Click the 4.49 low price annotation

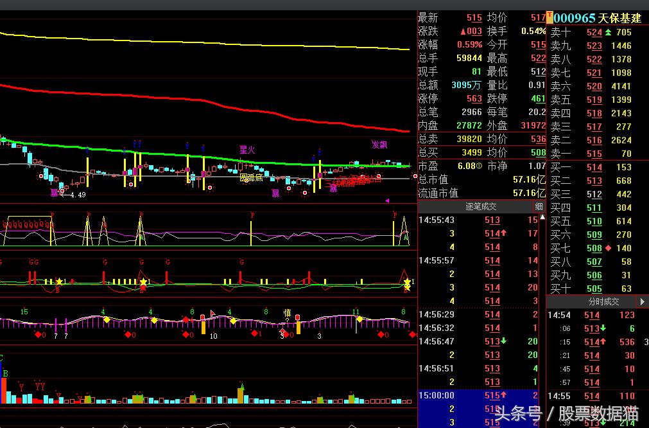pyautogui.click(x=78, y=195)
